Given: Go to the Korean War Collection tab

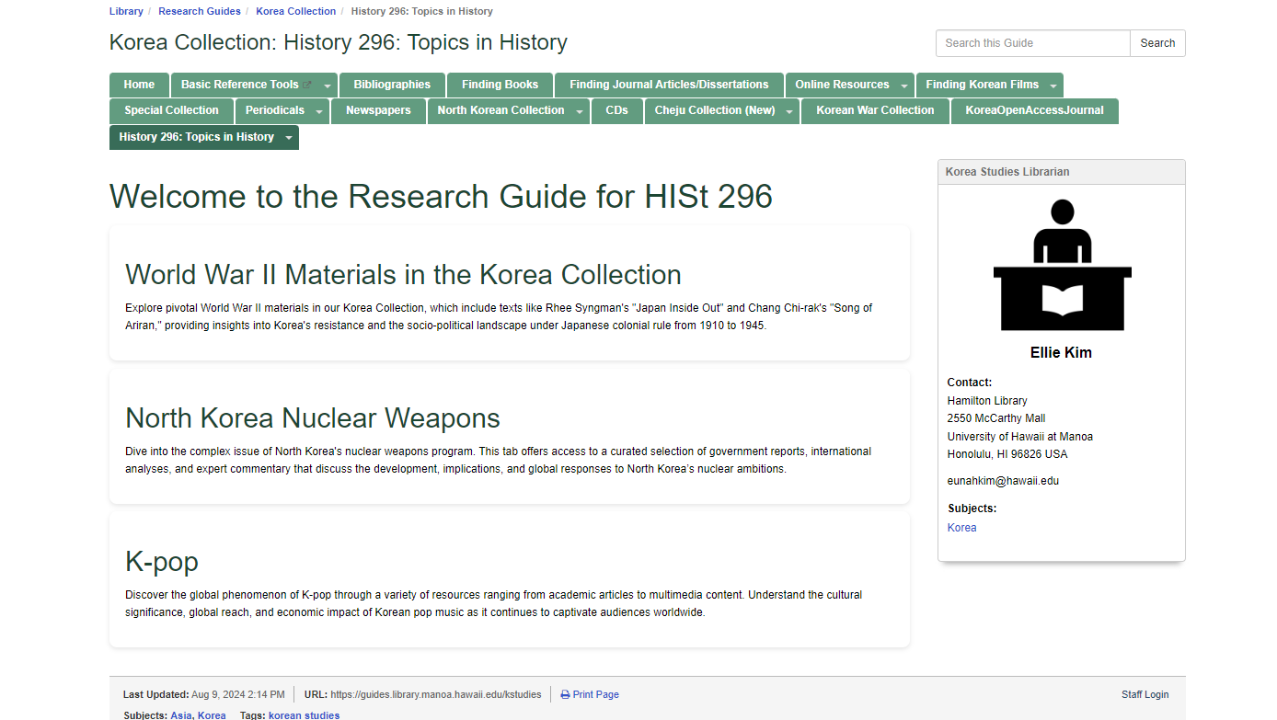Looking at the screenshot, I should [x=875, y=110].
